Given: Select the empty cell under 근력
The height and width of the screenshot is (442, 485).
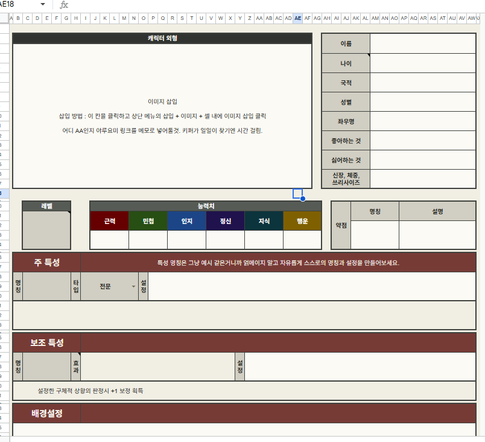Looking at the screenshot, I should 110,240.
